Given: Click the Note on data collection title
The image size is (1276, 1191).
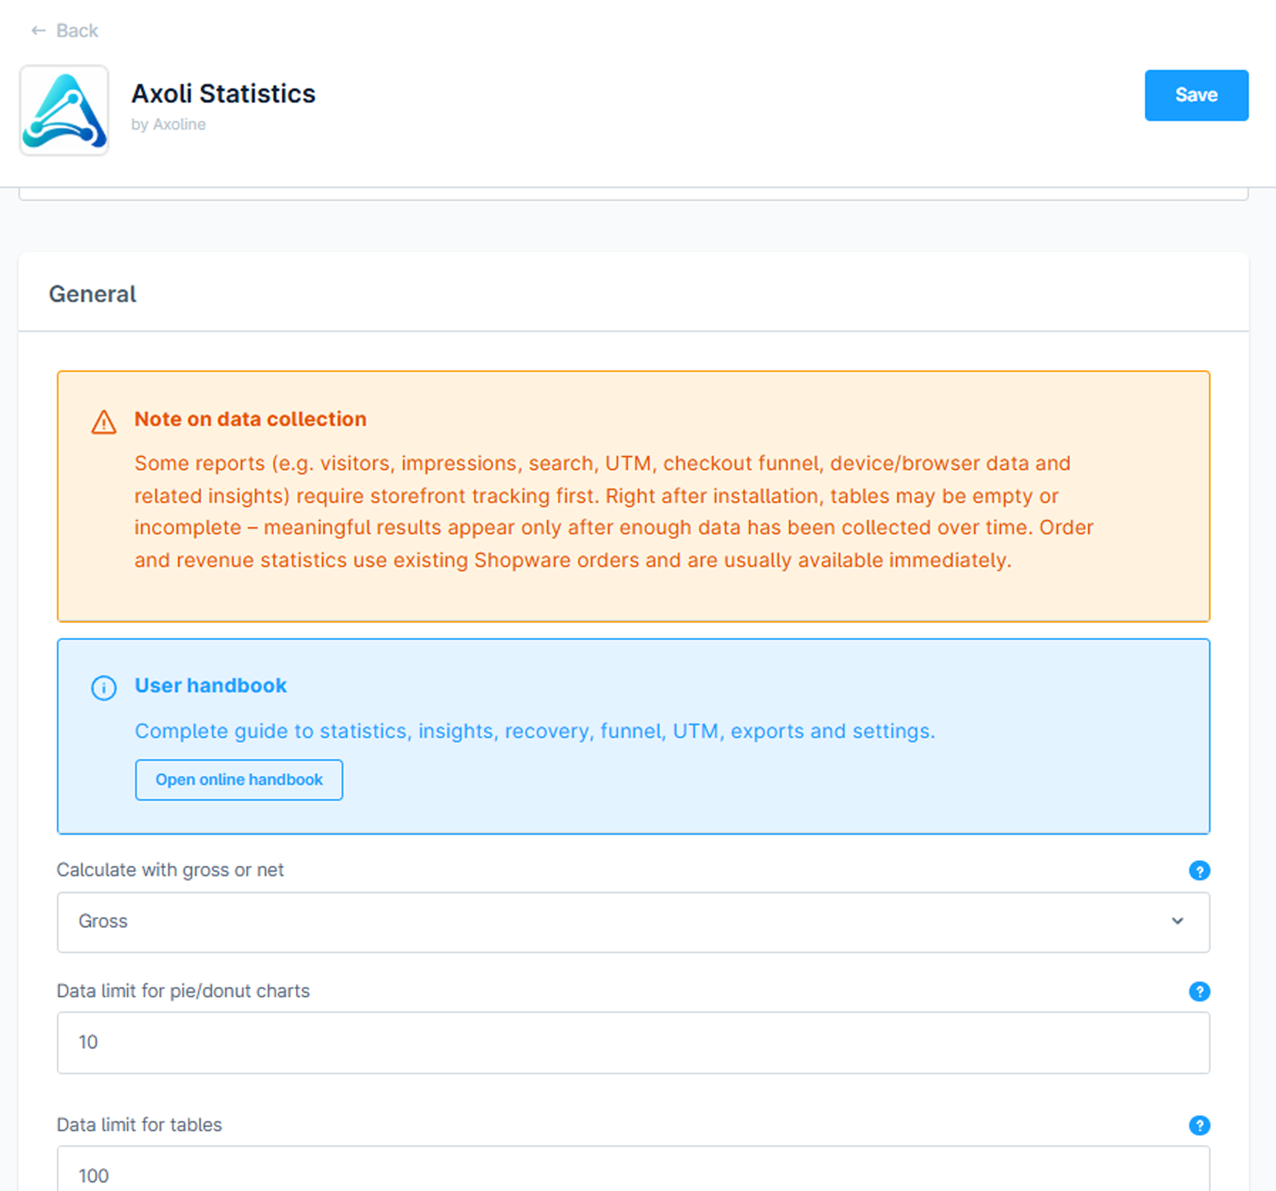Looking at the screenshot, I should [250, 419].
